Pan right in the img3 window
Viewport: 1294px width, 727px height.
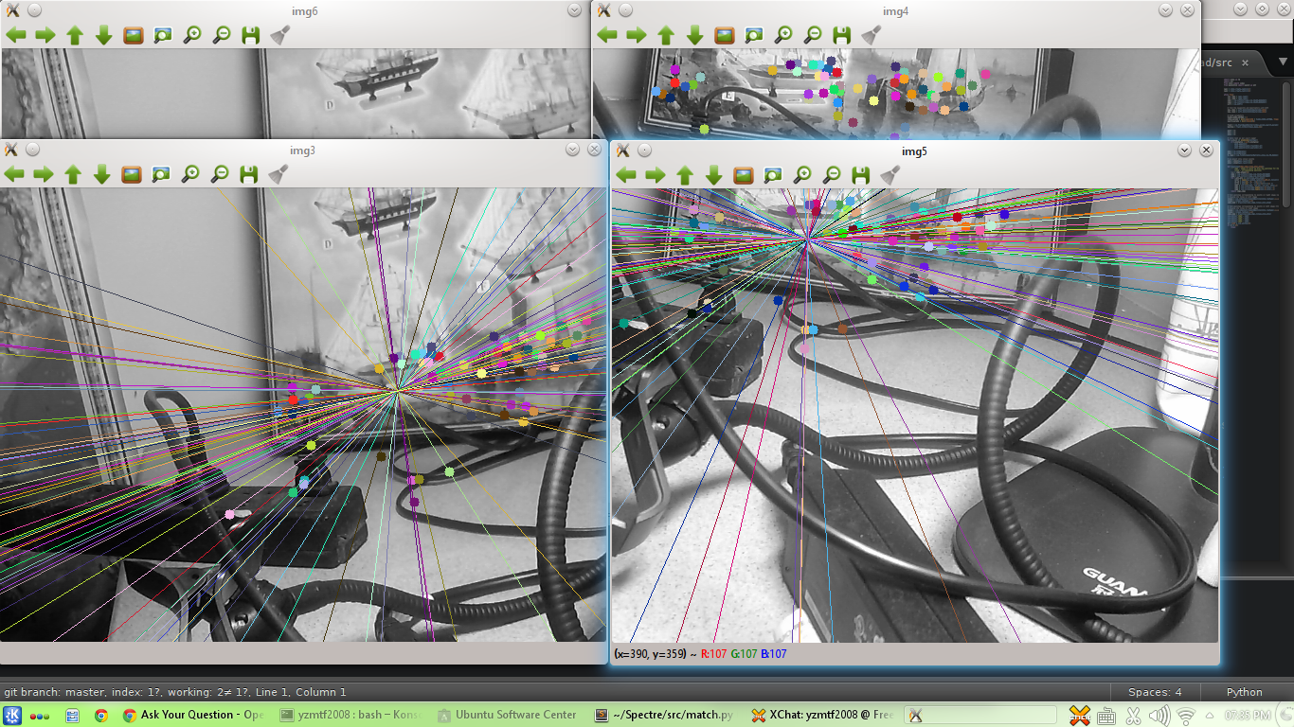[44, 174]
